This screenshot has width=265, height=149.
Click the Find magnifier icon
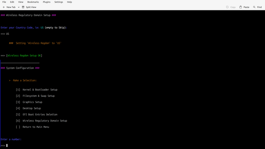pos(254,7)
